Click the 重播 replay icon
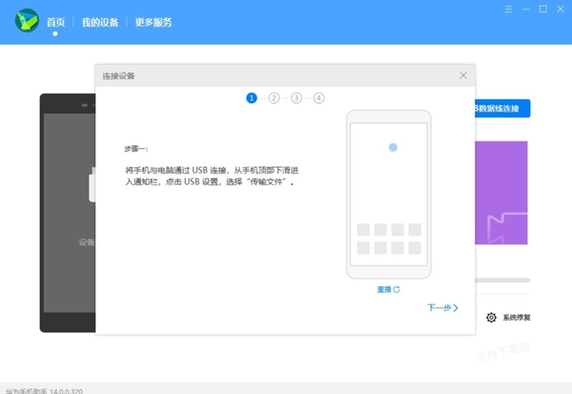 point(396,289)
